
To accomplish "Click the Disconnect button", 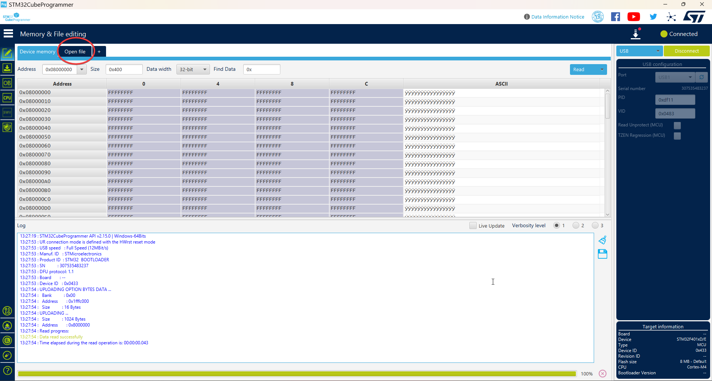I will (687, 51).
